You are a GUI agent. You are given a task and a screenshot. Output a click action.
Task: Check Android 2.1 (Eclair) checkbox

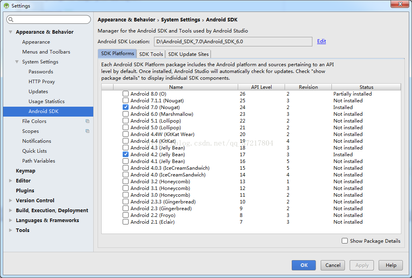tap(125, 222)
